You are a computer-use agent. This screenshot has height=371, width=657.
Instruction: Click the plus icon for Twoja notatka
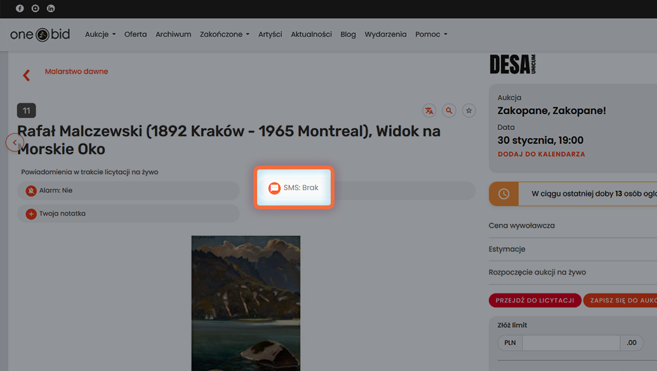coord(31,214)
